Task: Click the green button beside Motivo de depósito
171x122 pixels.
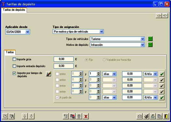Action: tap(150, 45)
